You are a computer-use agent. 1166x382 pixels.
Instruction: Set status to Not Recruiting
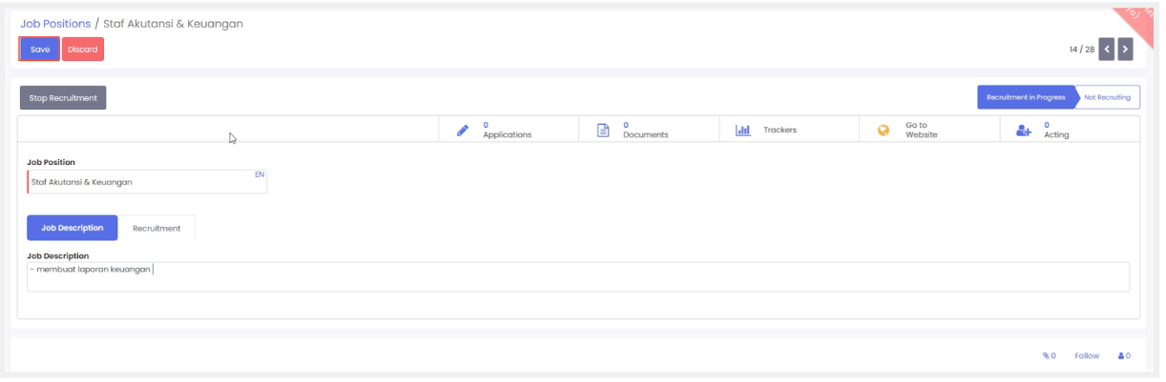click(1107, 97)
